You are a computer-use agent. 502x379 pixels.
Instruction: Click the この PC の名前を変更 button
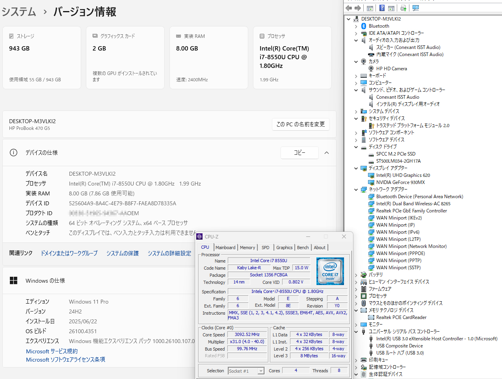coord(301,124)
